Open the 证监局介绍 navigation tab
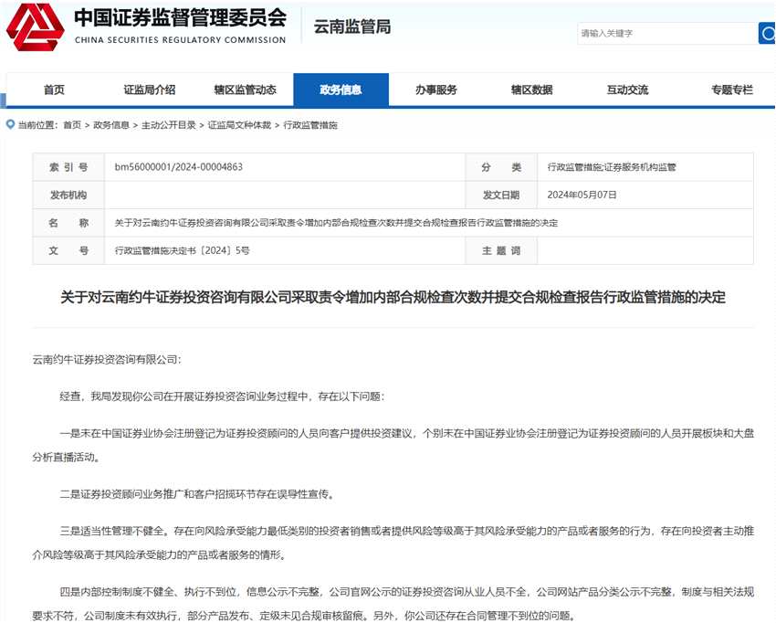The width and height of the screenshot is (776, 623). click(150, 90)
